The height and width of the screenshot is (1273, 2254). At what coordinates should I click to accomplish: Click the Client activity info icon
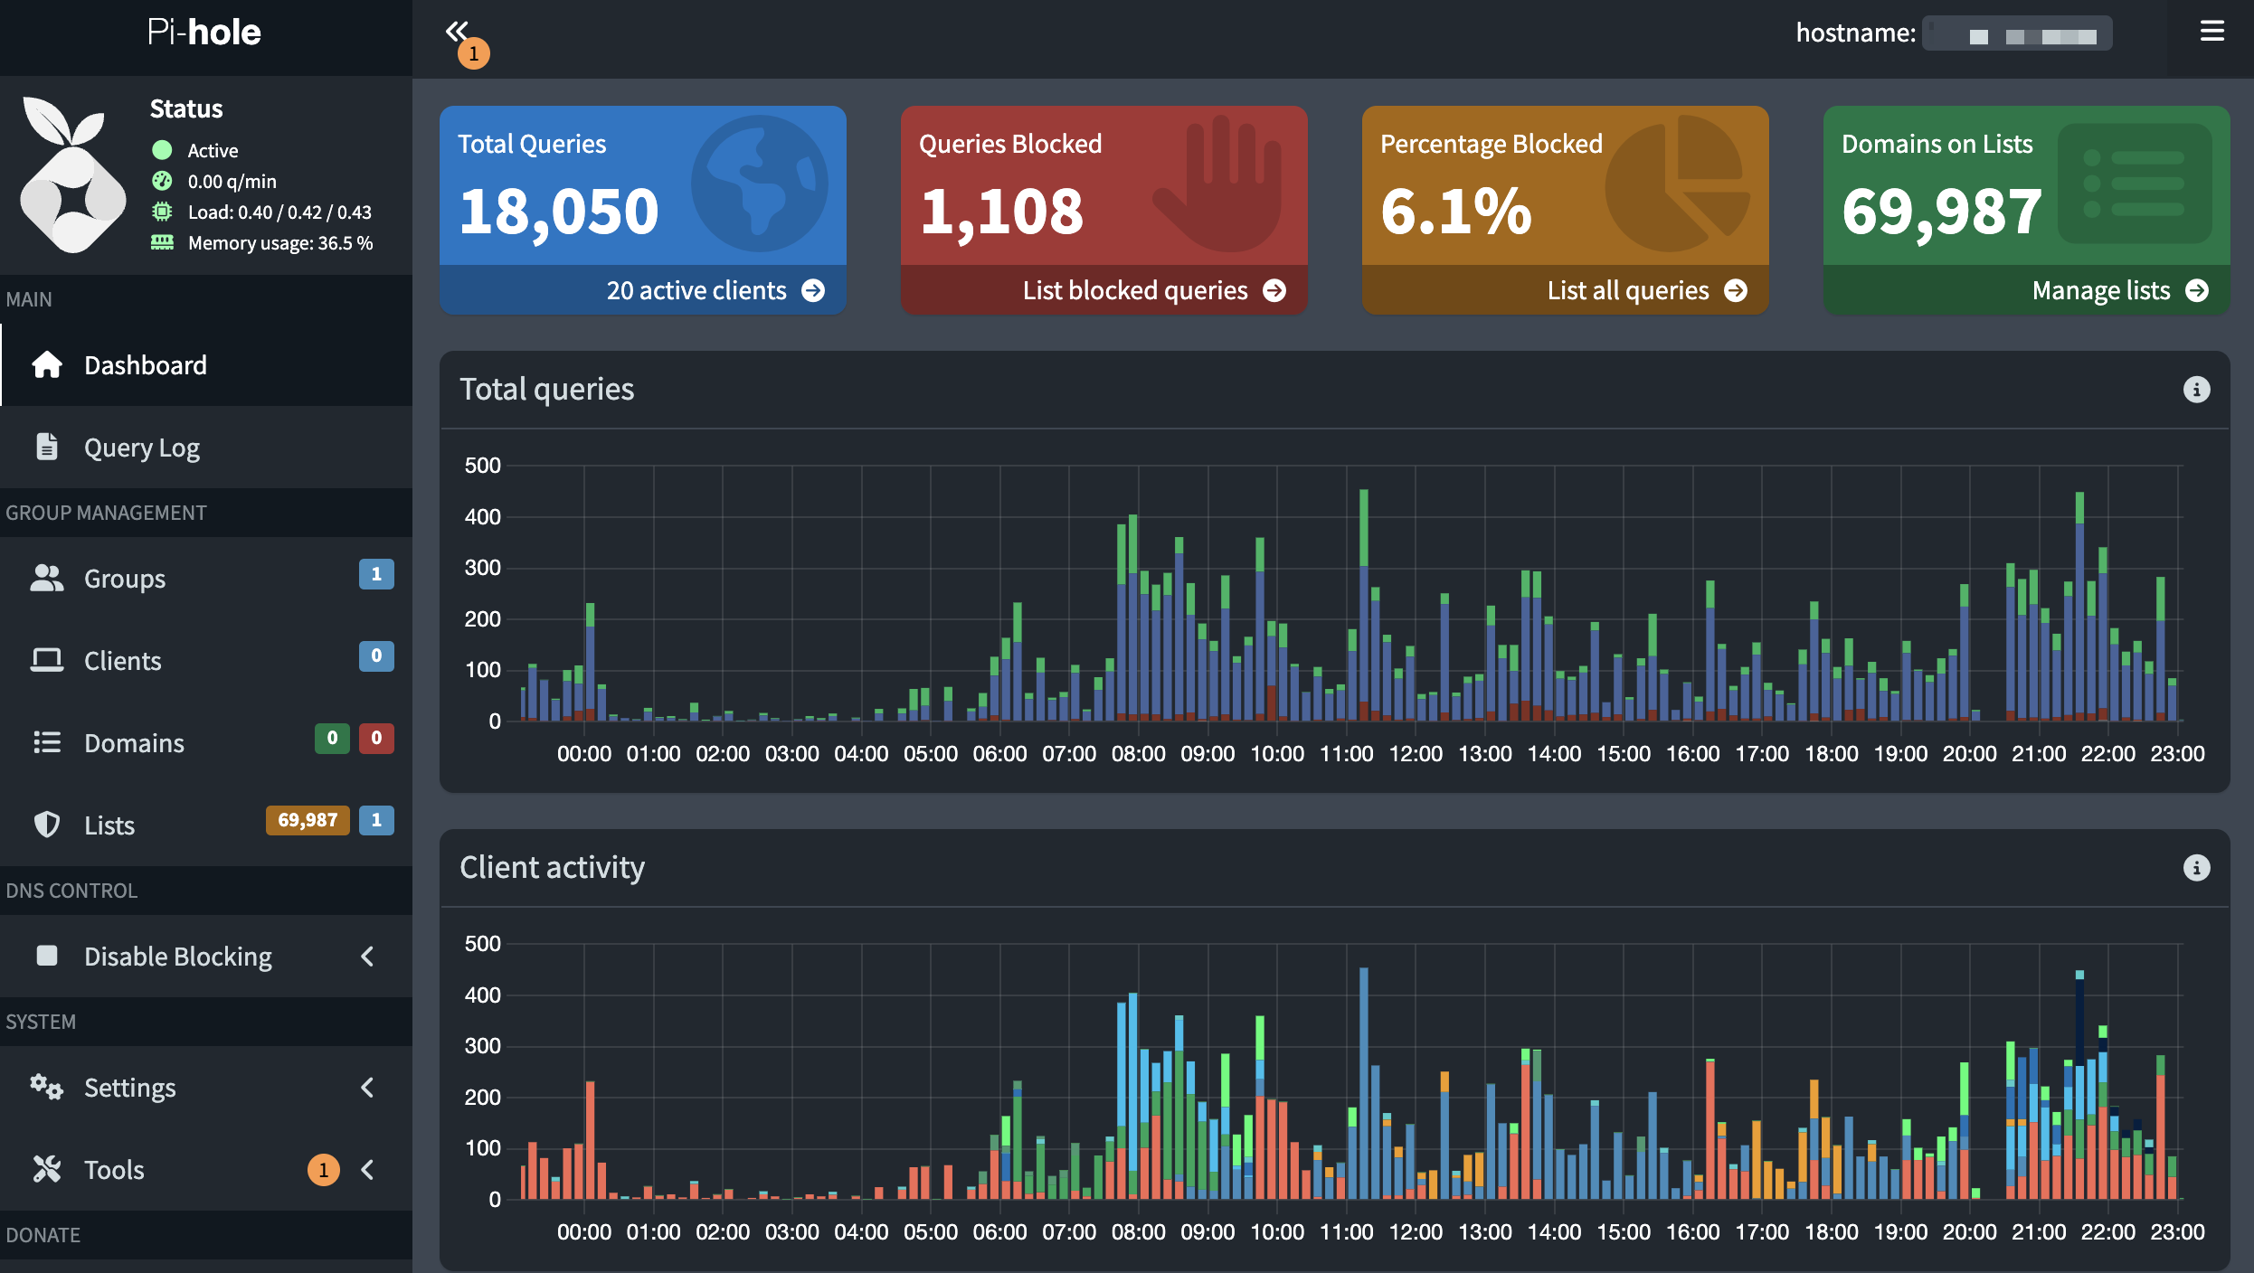click(x=2196, y=868)
